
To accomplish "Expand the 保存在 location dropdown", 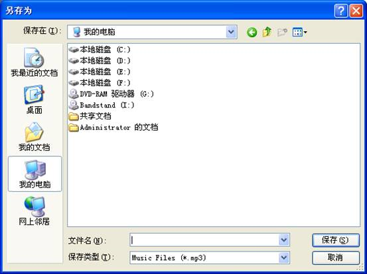I will pyautogui.click(x=231, y=32).
